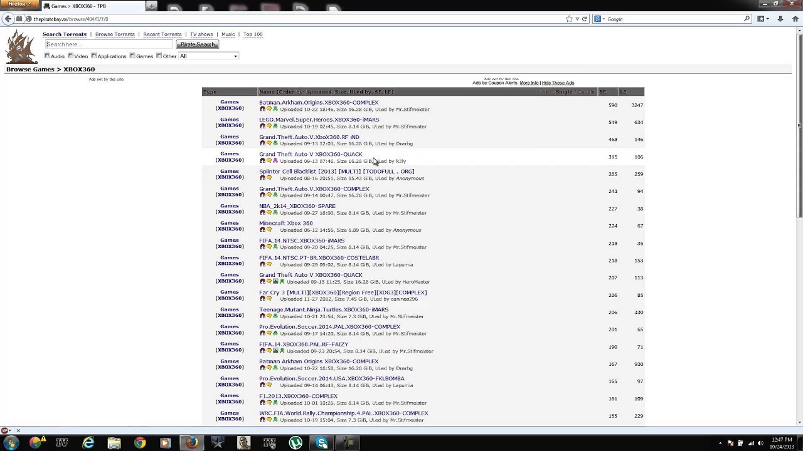
Task: Open Windows Explorer folder on taskbar
Action: (114, 443)
